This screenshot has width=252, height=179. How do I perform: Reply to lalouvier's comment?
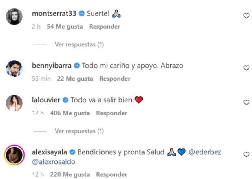(x=112, y=113)
